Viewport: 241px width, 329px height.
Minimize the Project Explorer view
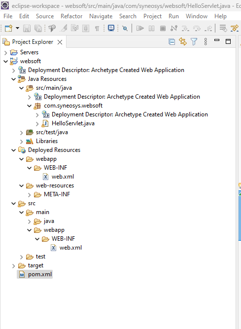tap(217, 40)
